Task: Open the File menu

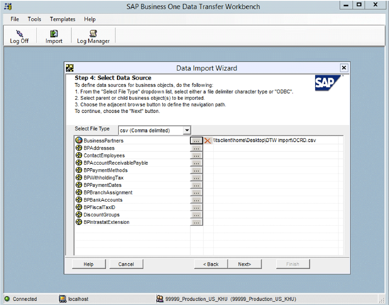Action: coord(15,19)
